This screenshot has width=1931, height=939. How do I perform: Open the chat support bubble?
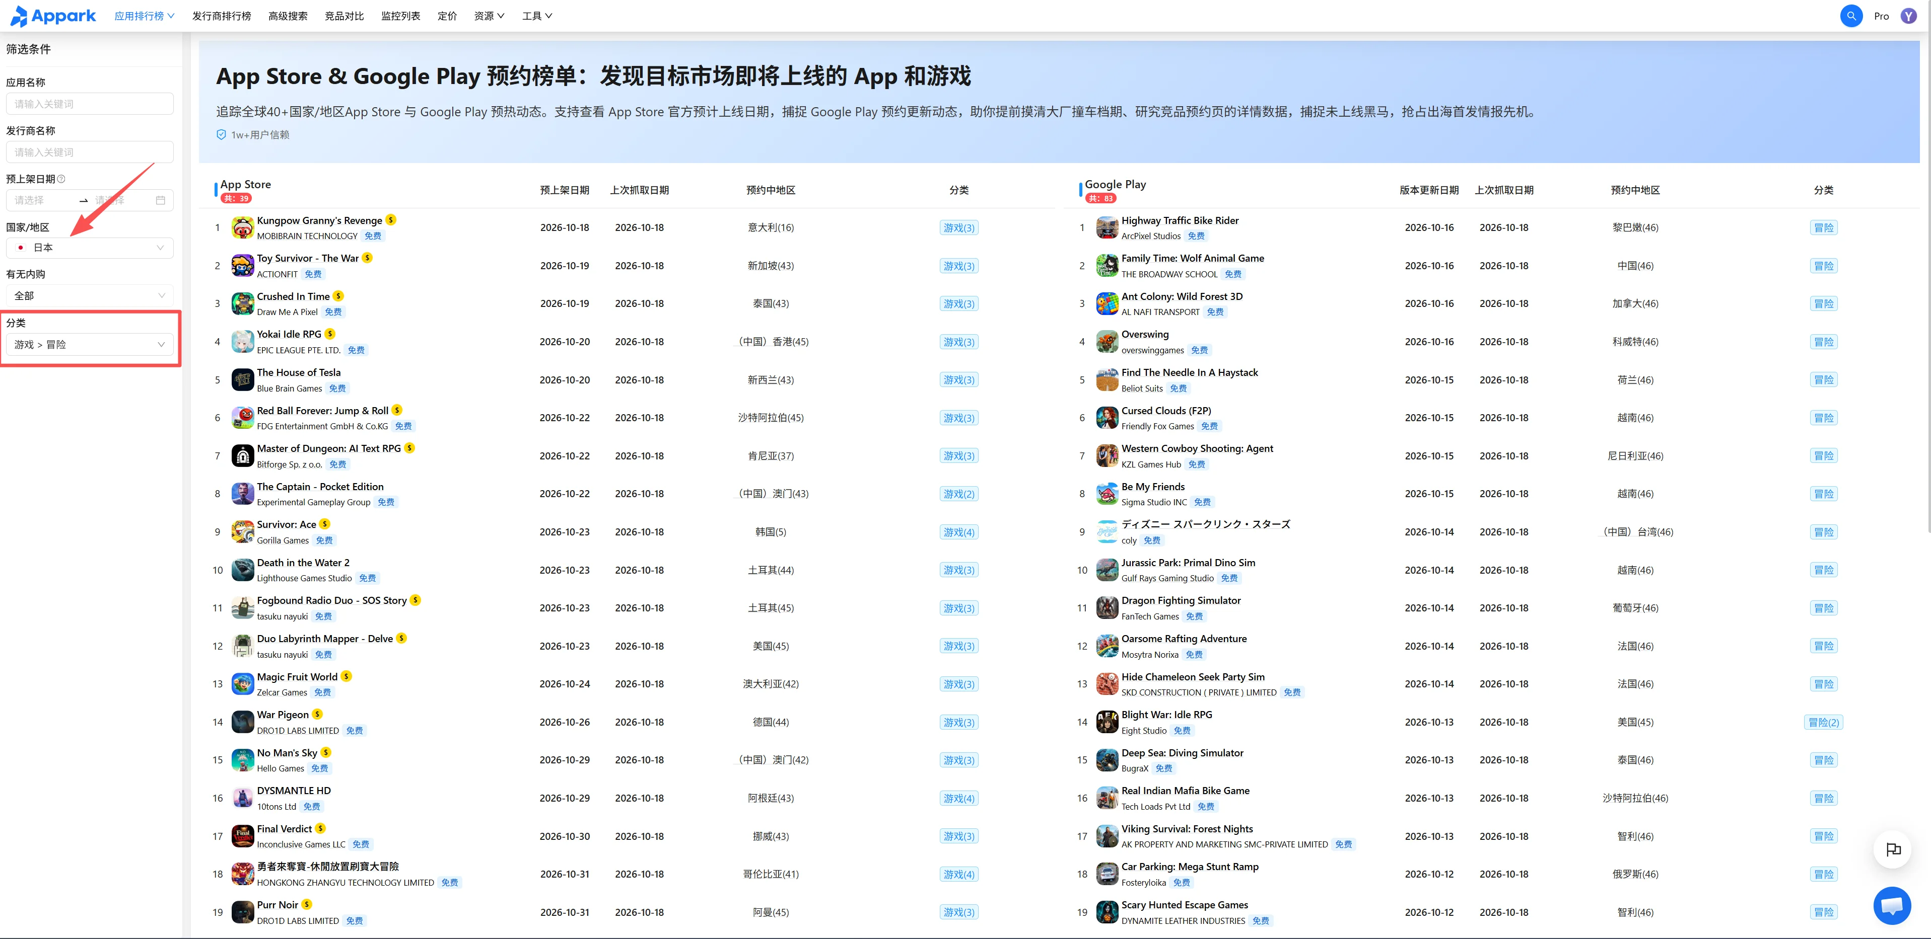click(1892, 905)
